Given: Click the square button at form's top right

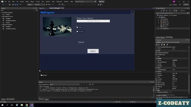Looking at the screenshot, I should (133, 12).
